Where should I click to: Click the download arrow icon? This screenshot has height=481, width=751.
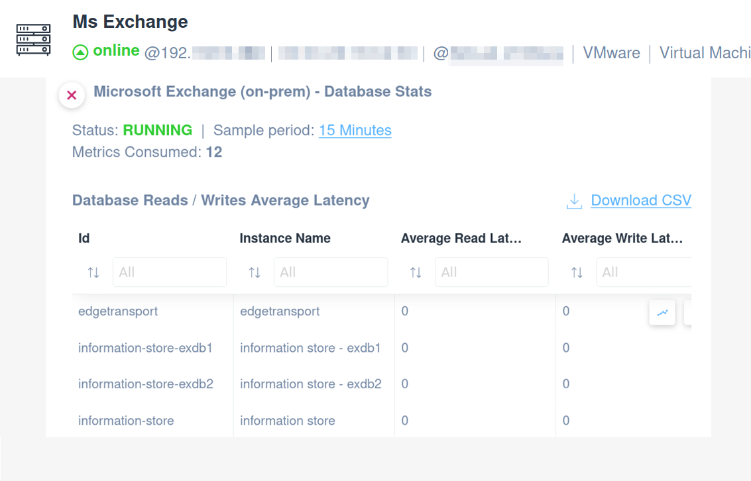click(x=574, y=201)
